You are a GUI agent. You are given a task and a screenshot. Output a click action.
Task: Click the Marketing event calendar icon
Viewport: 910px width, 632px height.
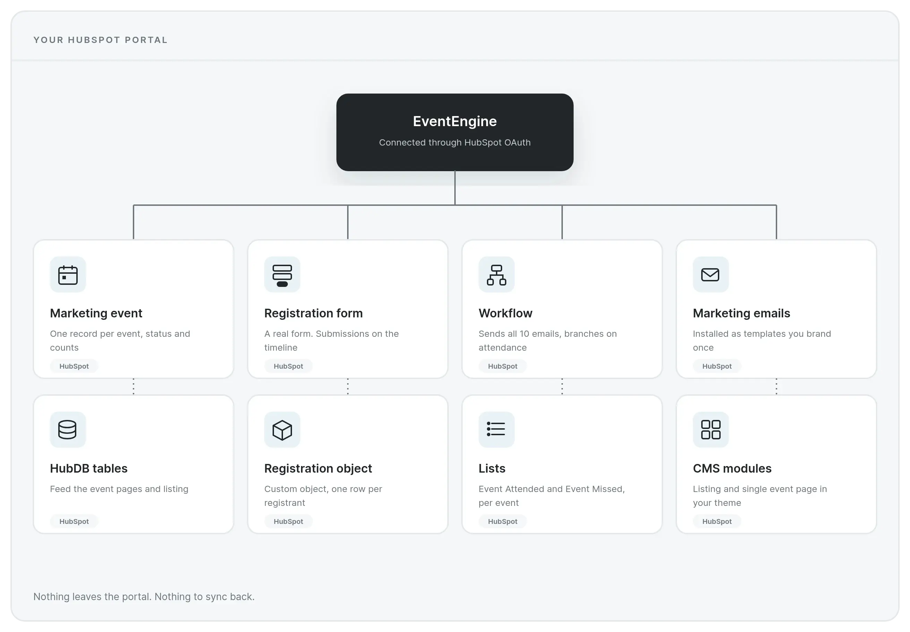pos(68,274)
